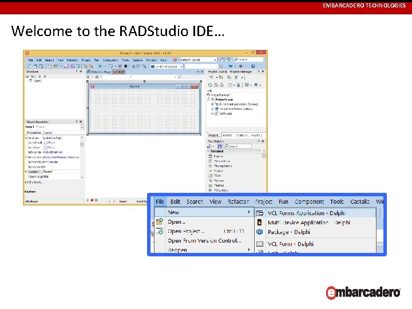Open the 32-bit Windows platform dropdown

tap(181, 66)
